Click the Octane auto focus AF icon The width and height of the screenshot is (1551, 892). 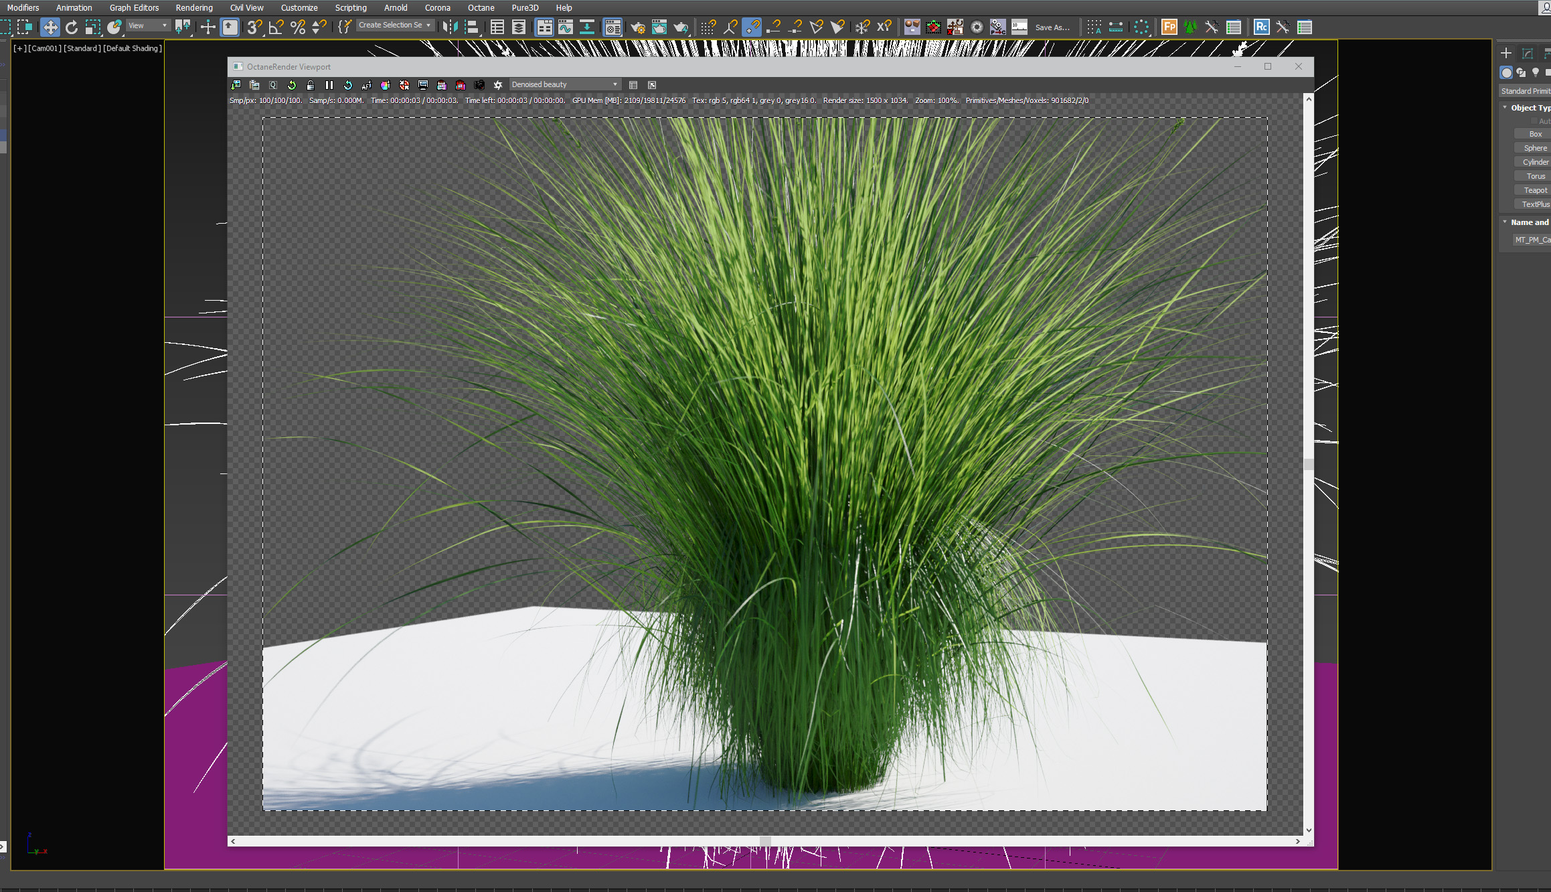coord(366,85)
